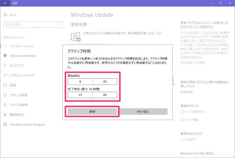This screenshot has width=235, height=158.
Task: Click the バックアップ upload arrow icon
Action: pos(5,65)
